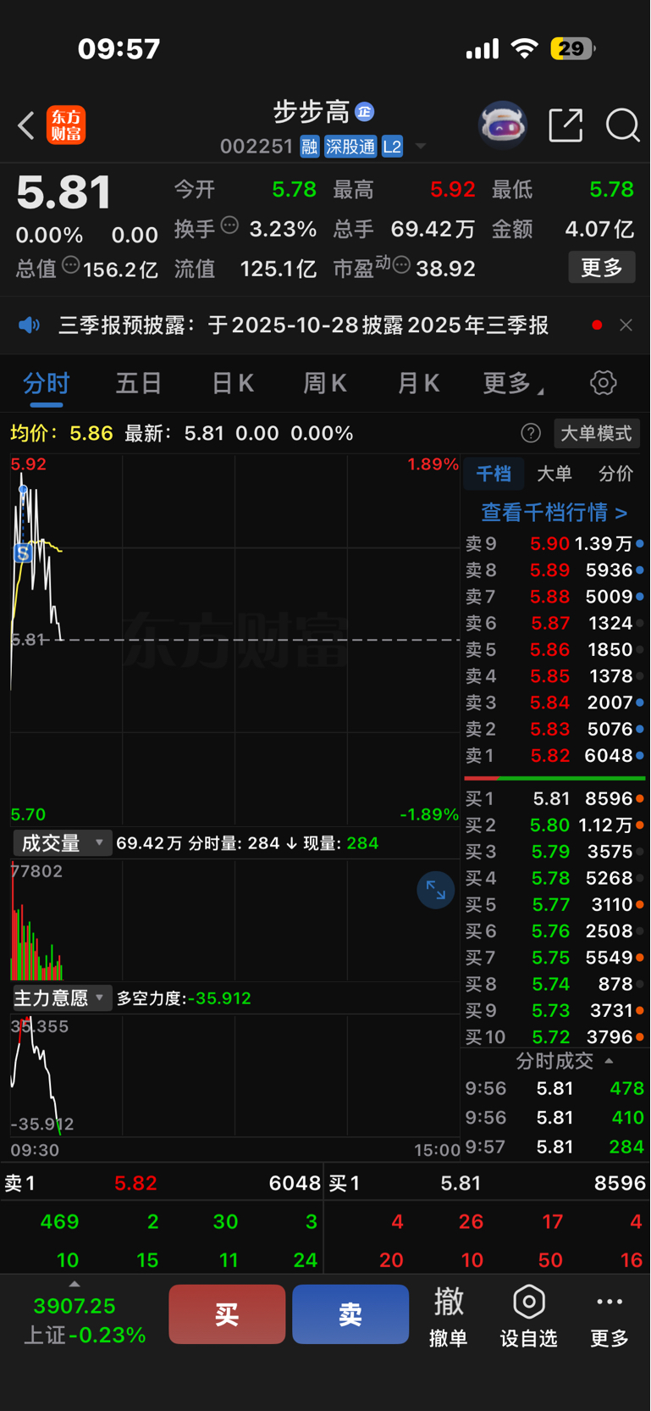Tap bottom 卖1 5.82 6048 summary
The width and height of the screenshot is (651, 1411).
point(163,1183)
